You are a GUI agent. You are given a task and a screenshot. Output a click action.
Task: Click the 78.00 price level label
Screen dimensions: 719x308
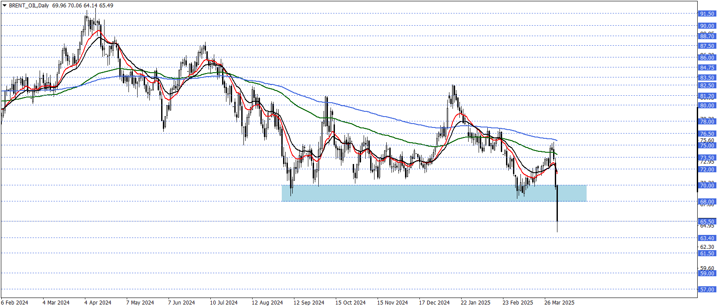707,122
